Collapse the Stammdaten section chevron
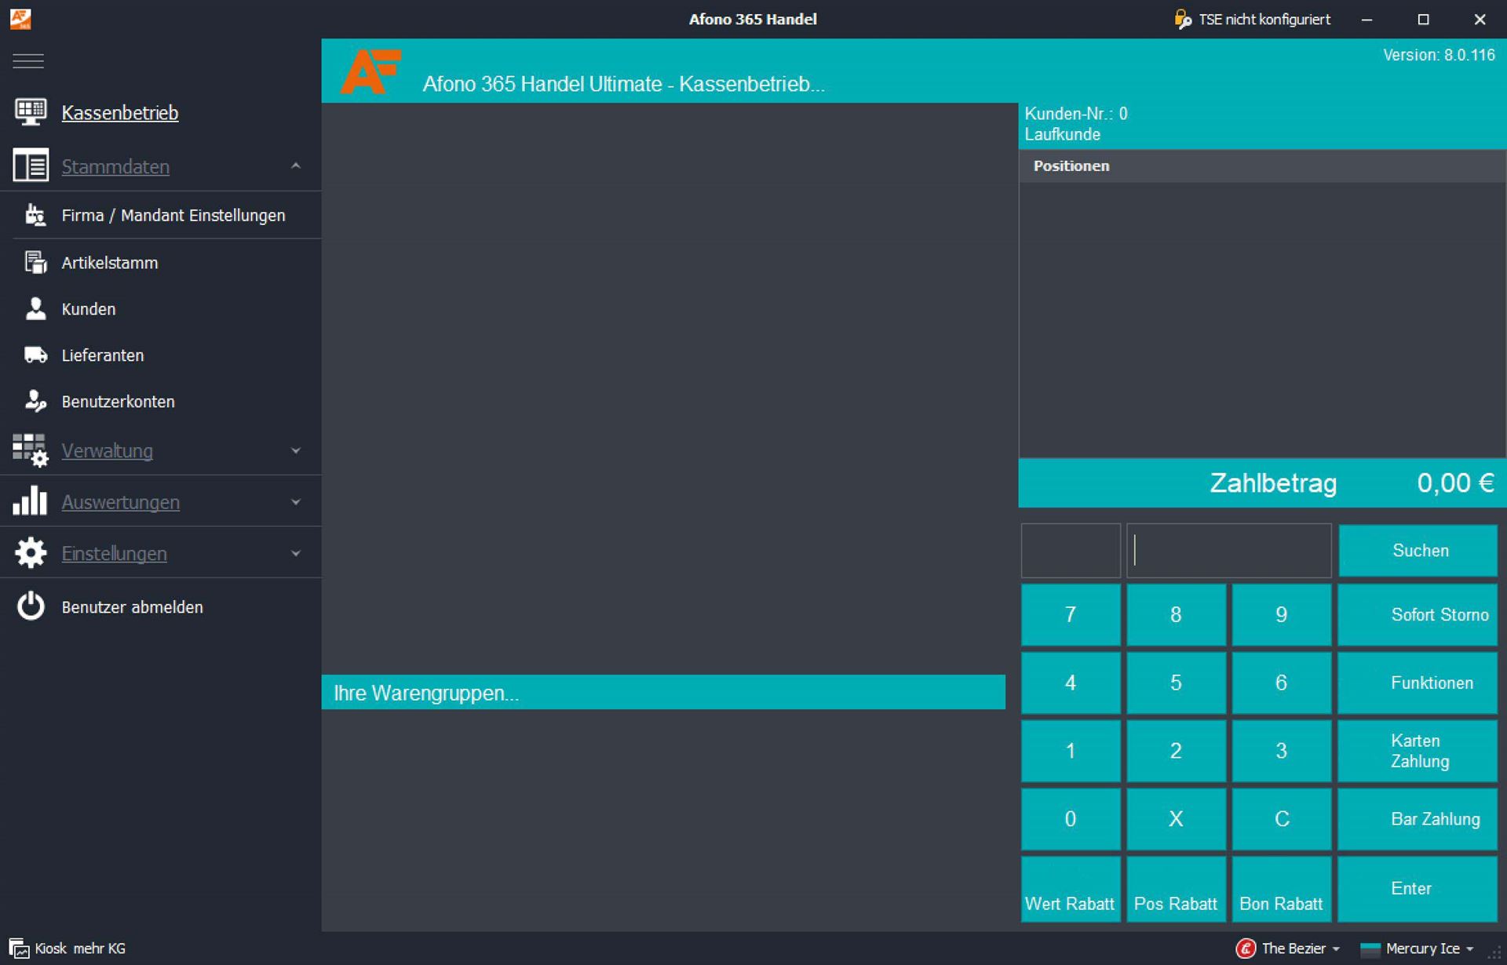This screenshot has height=965, width=1507. click(296, 166)
